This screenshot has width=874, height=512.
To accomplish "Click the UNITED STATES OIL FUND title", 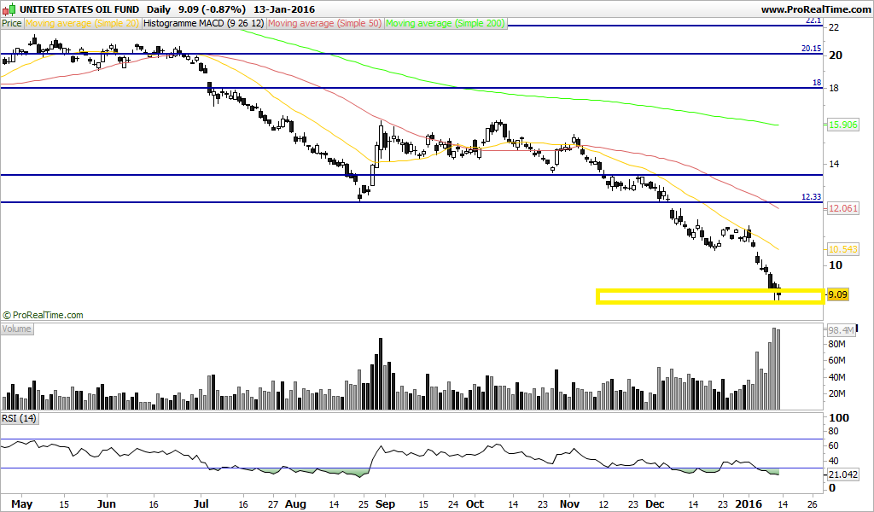I will [79, 9].
